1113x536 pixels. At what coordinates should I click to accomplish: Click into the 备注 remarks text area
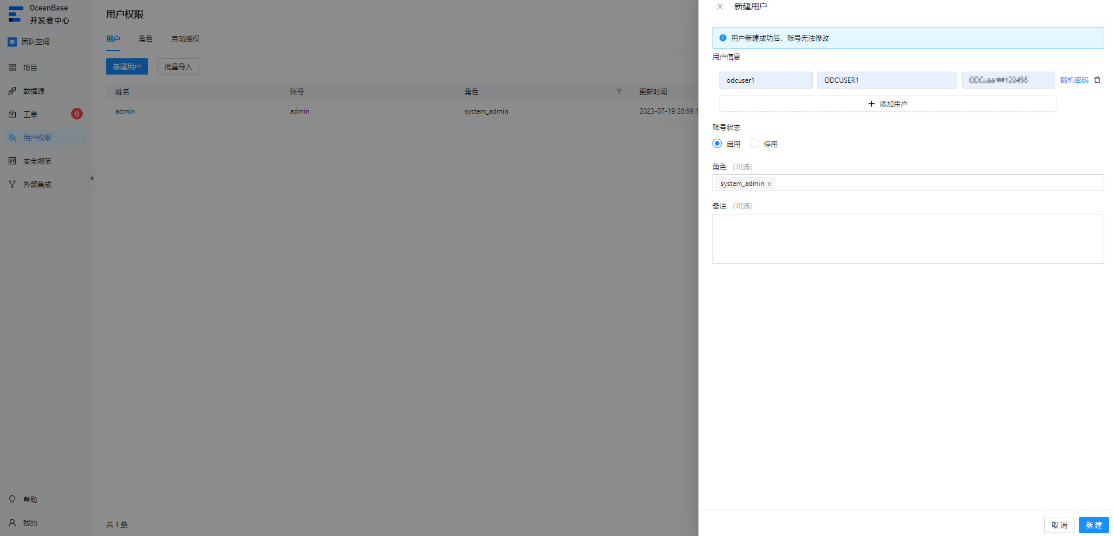908,239
